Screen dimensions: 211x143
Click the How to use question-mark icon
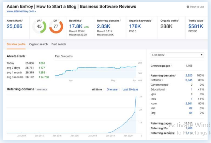(188, 7)
